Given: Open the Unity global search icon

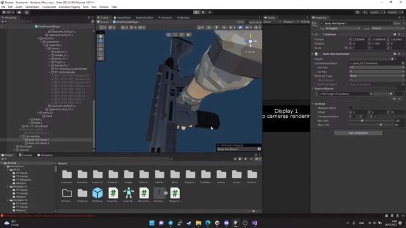Looking at the screenshot, I should pyautogui.click(x=365, y=12).
